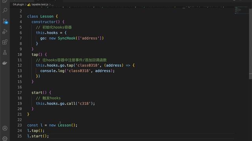Open the Source Control view
The width and height of the screenshot is (252, 141).
[5, 21]
